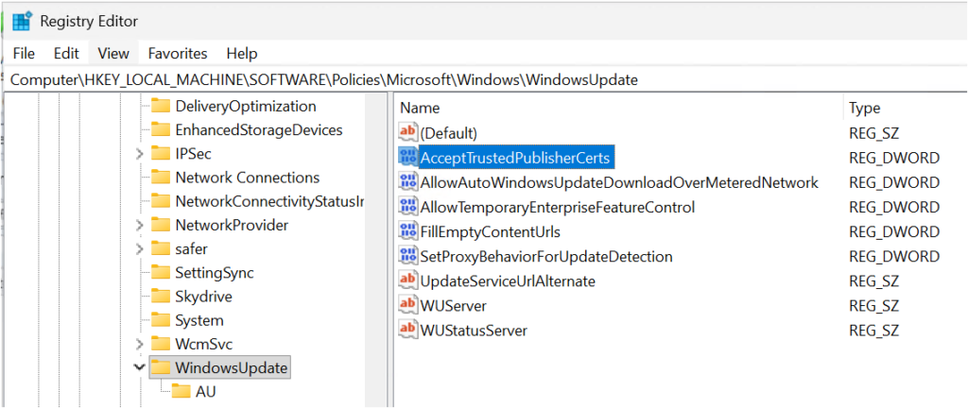The width and height of the screenshot is (968, 408).
Task: Select the DeliveryOptimization key in tree
Action: pos(245,106)
